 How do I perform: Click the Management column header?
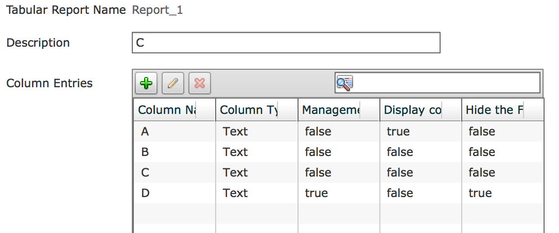pyautogui.click(x=339, y=110)
